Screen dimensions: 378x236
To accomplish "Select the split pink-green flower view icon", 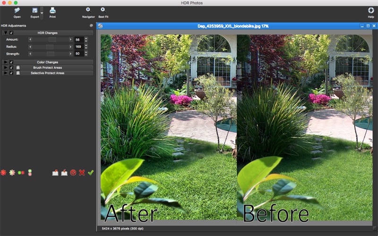I will click(12, 172).
